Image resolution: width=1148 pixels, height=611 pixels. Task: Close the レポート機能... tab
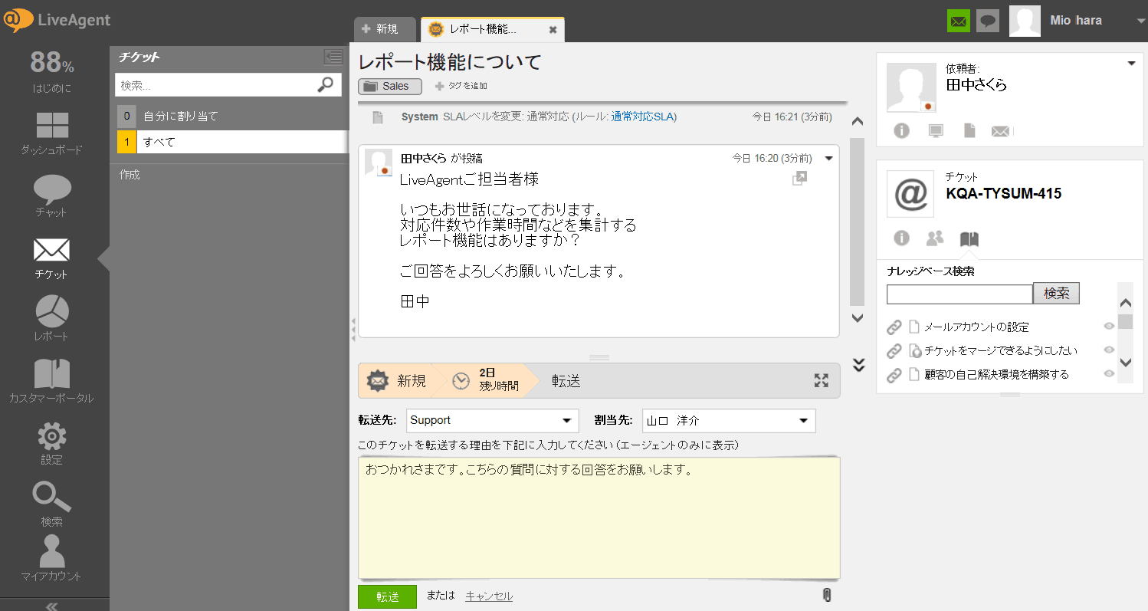(553, 30)
